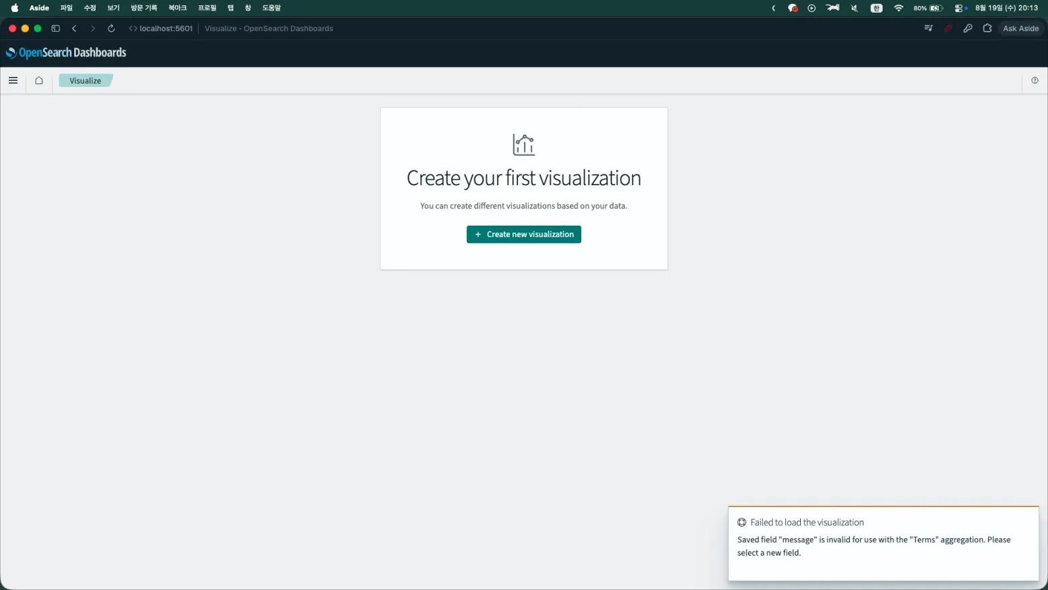Click the running cat menu bar icon
1048x590 pixels.
coord(833,8)
